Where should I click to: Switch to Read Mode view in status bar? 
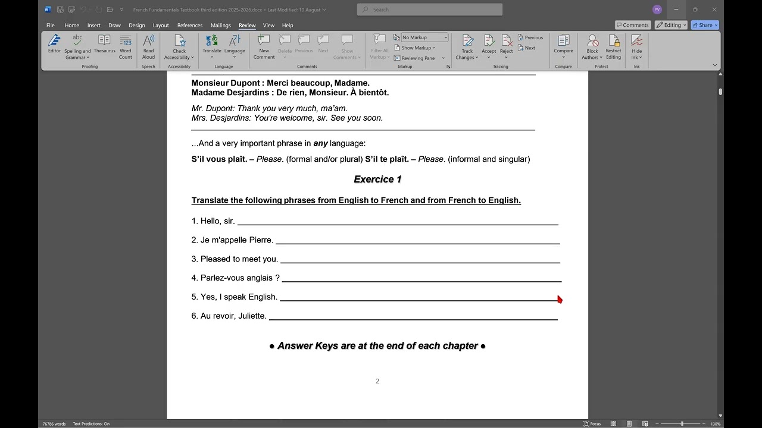tap(614, 424)
